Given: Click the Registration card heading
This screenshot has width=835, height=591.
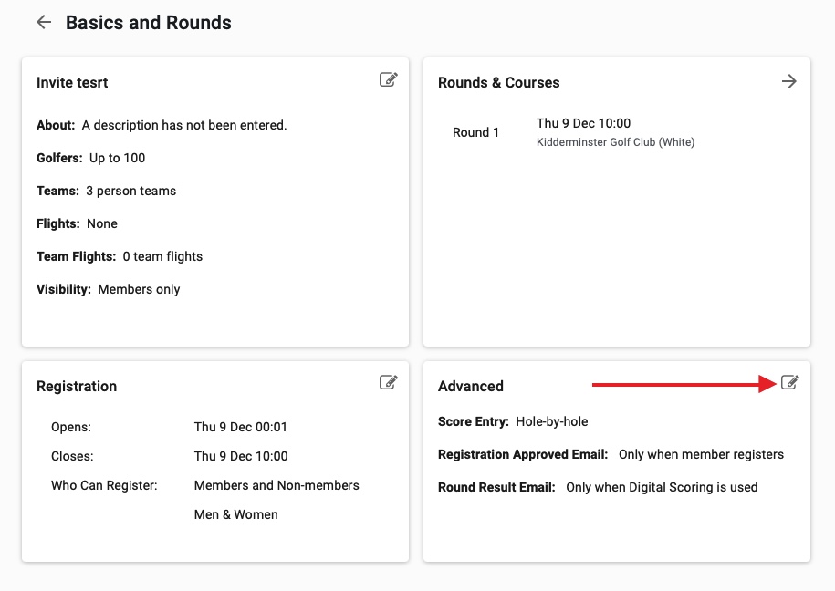Looking at the screenshot, I should (77, 386).
